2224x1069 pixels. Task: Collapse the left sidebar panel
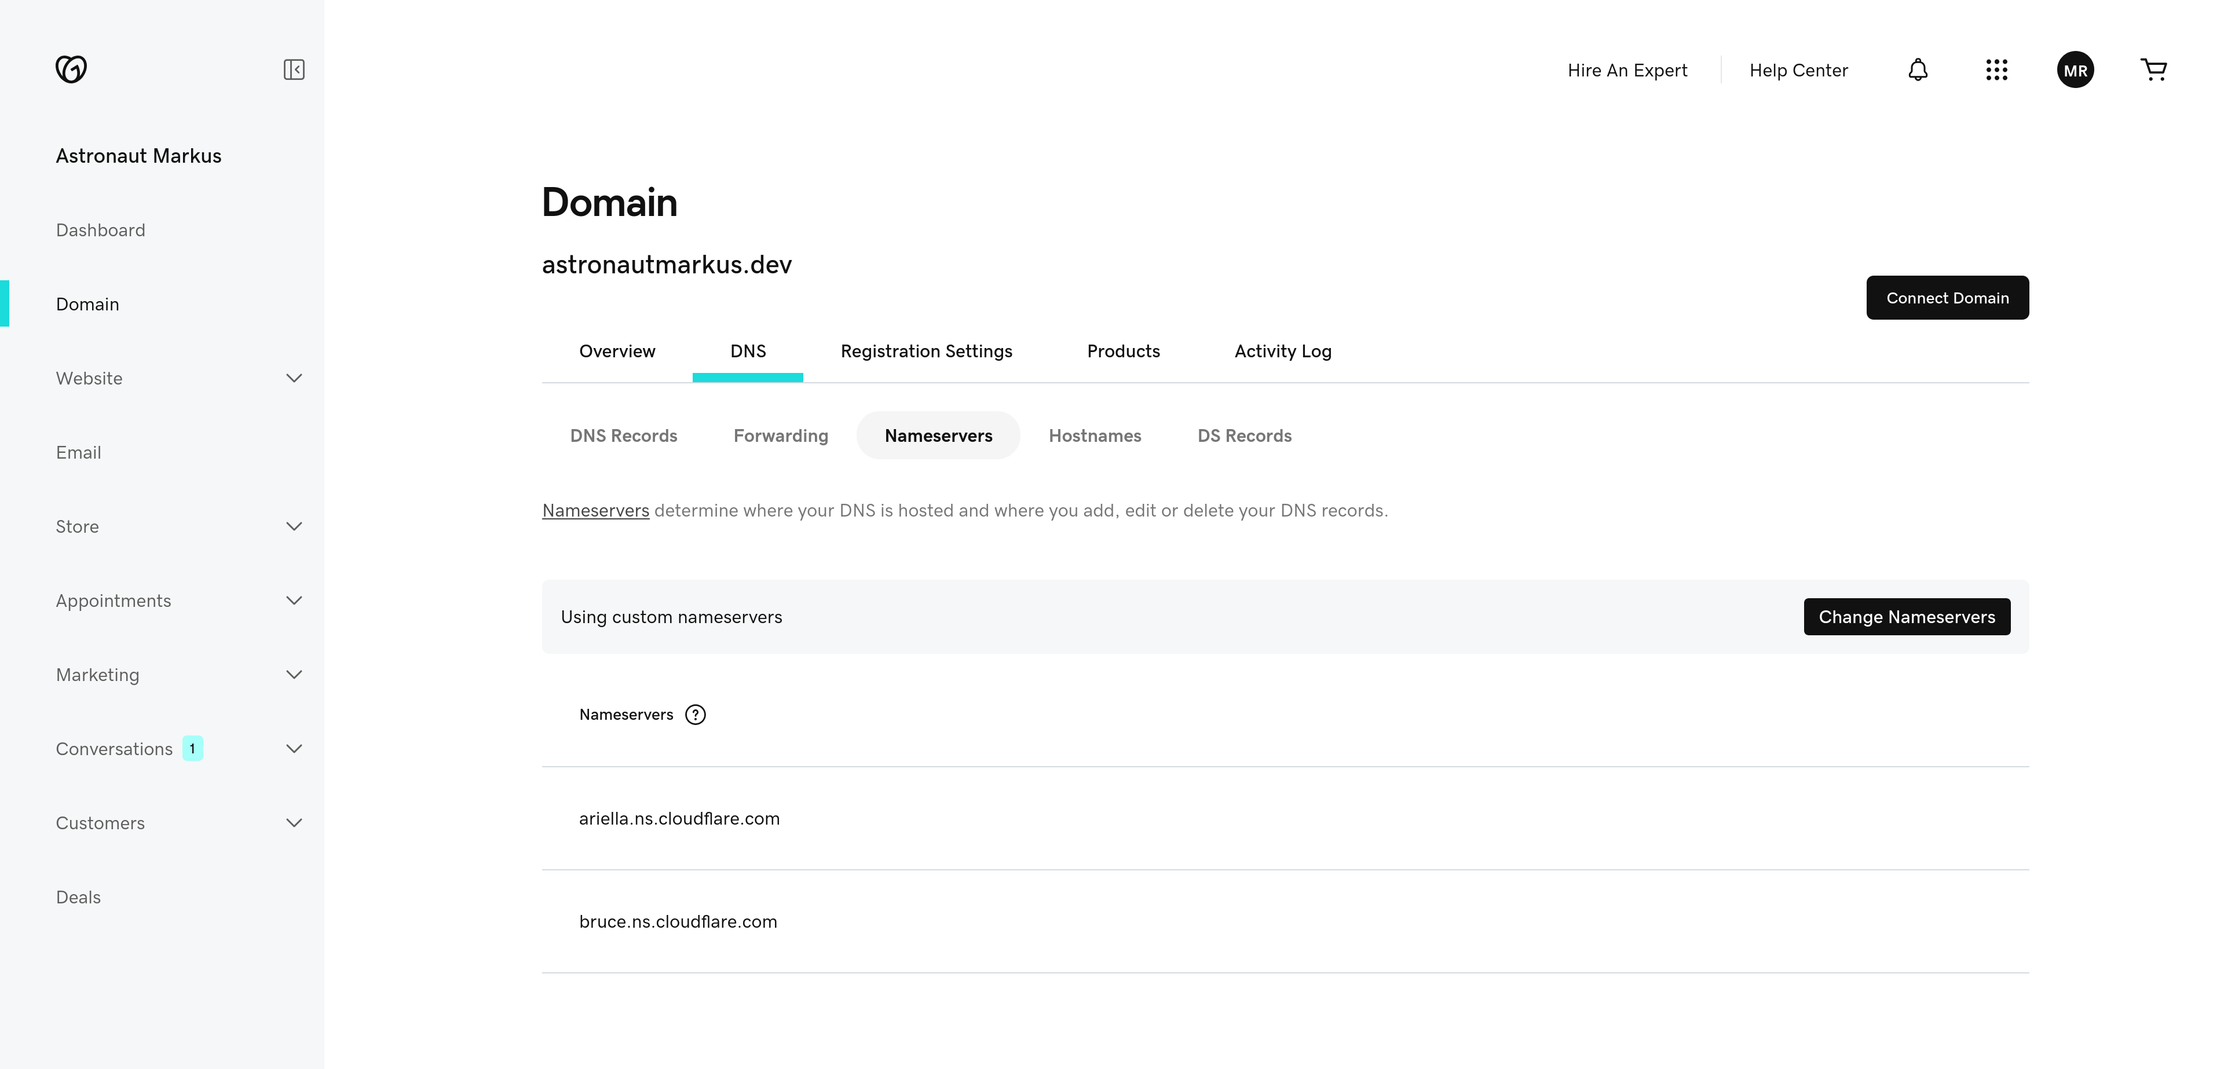click(294, 69)
